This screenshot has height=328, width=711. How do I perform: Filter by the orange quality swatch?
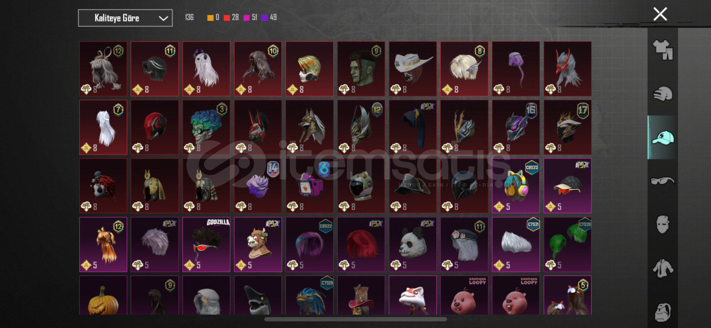tap(210, 18)
